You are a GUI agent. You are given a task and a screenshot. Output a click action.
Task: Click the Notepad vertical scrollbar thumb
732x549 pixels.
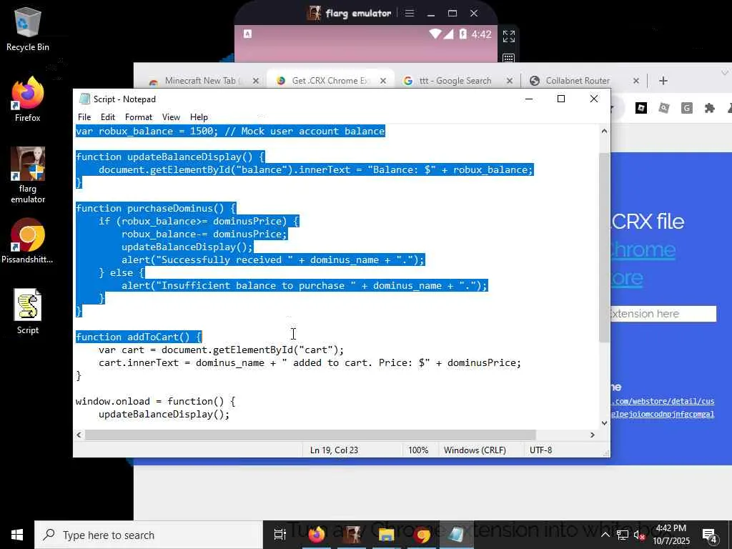[x=604, y=247]
